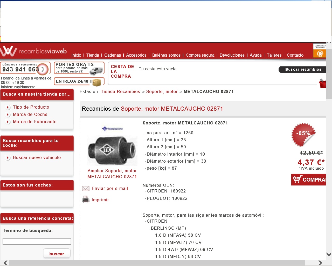Screen dimensions: 332x266
Task: Click the red shopping basket icon
Action: (x=322, y=84)
